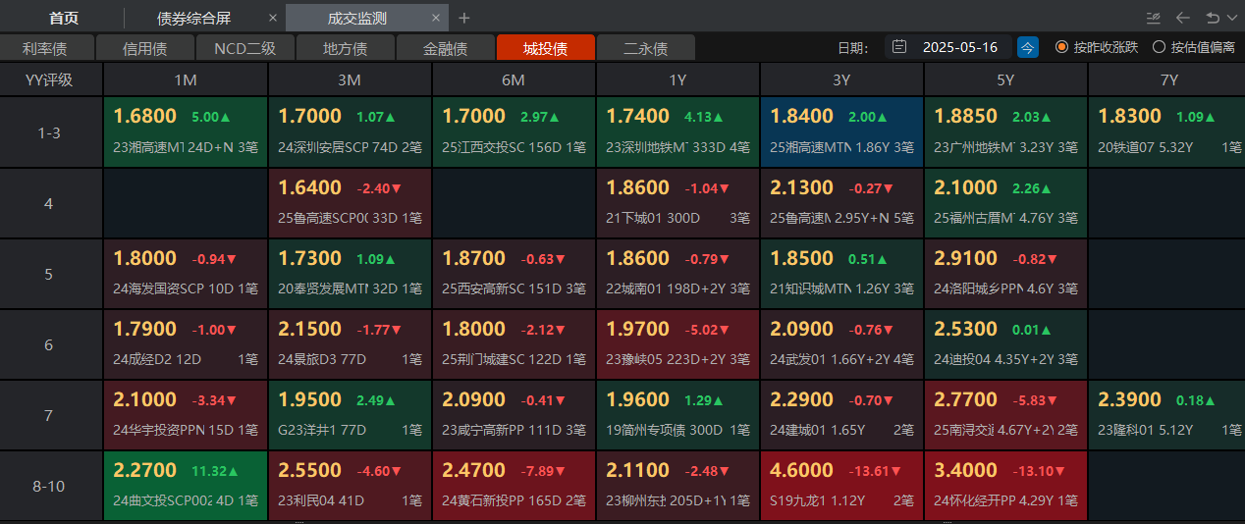Click the hide-list icon at top right
The image size is (1245, 524).
(1153, 18)
